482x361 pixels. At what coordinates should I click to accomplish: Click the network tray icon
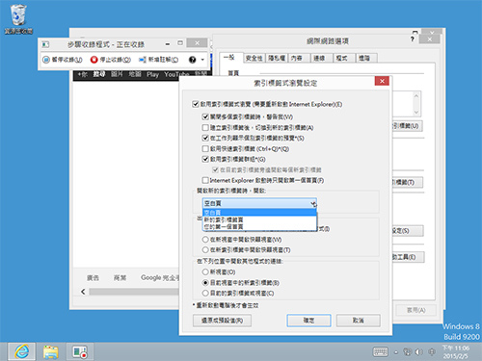[407, 352]
